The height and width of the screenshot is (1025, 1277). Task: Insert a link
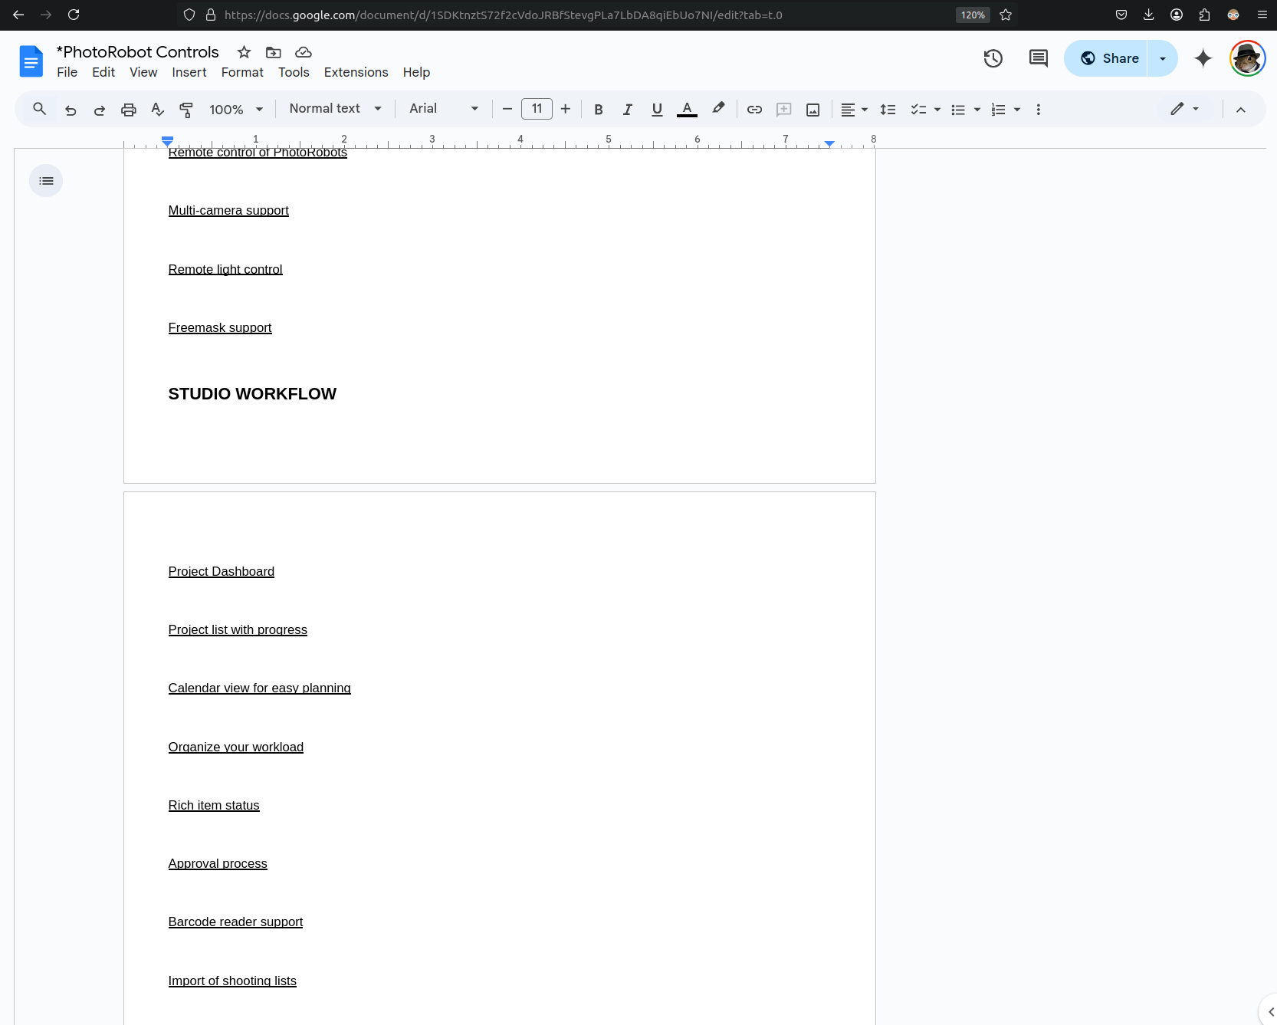tap(754, 110)
